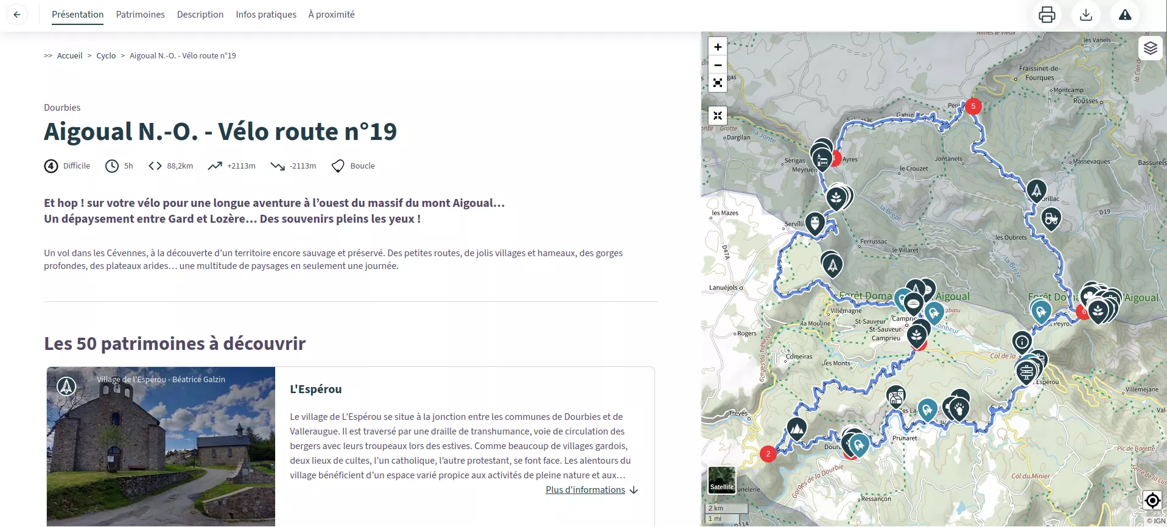
Task: Open the L'Espérou village photo
Action: [x=161, y=446]
